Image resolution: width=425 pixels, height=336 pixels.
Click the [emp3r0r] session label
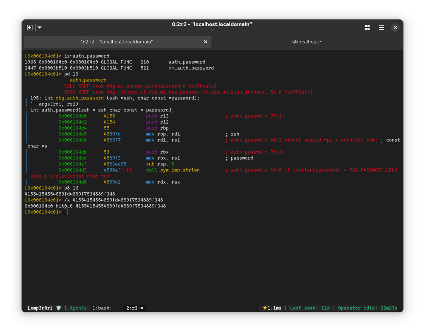point(40,308)
